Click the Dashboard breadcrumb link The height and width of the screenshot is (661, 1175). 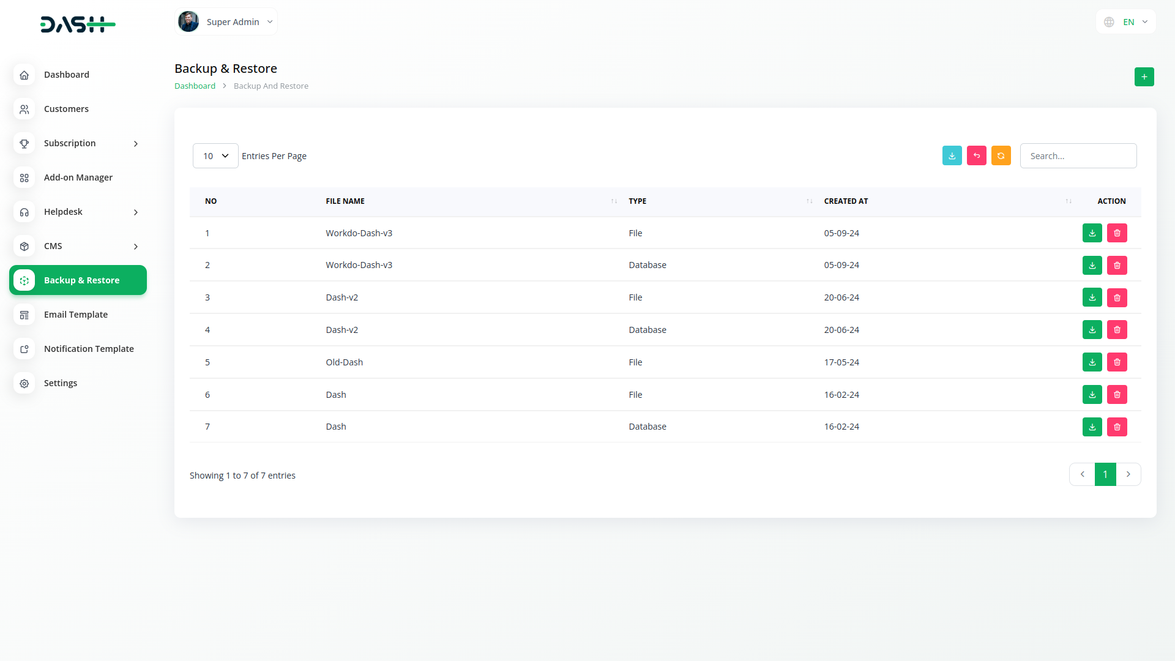[195, 86]
